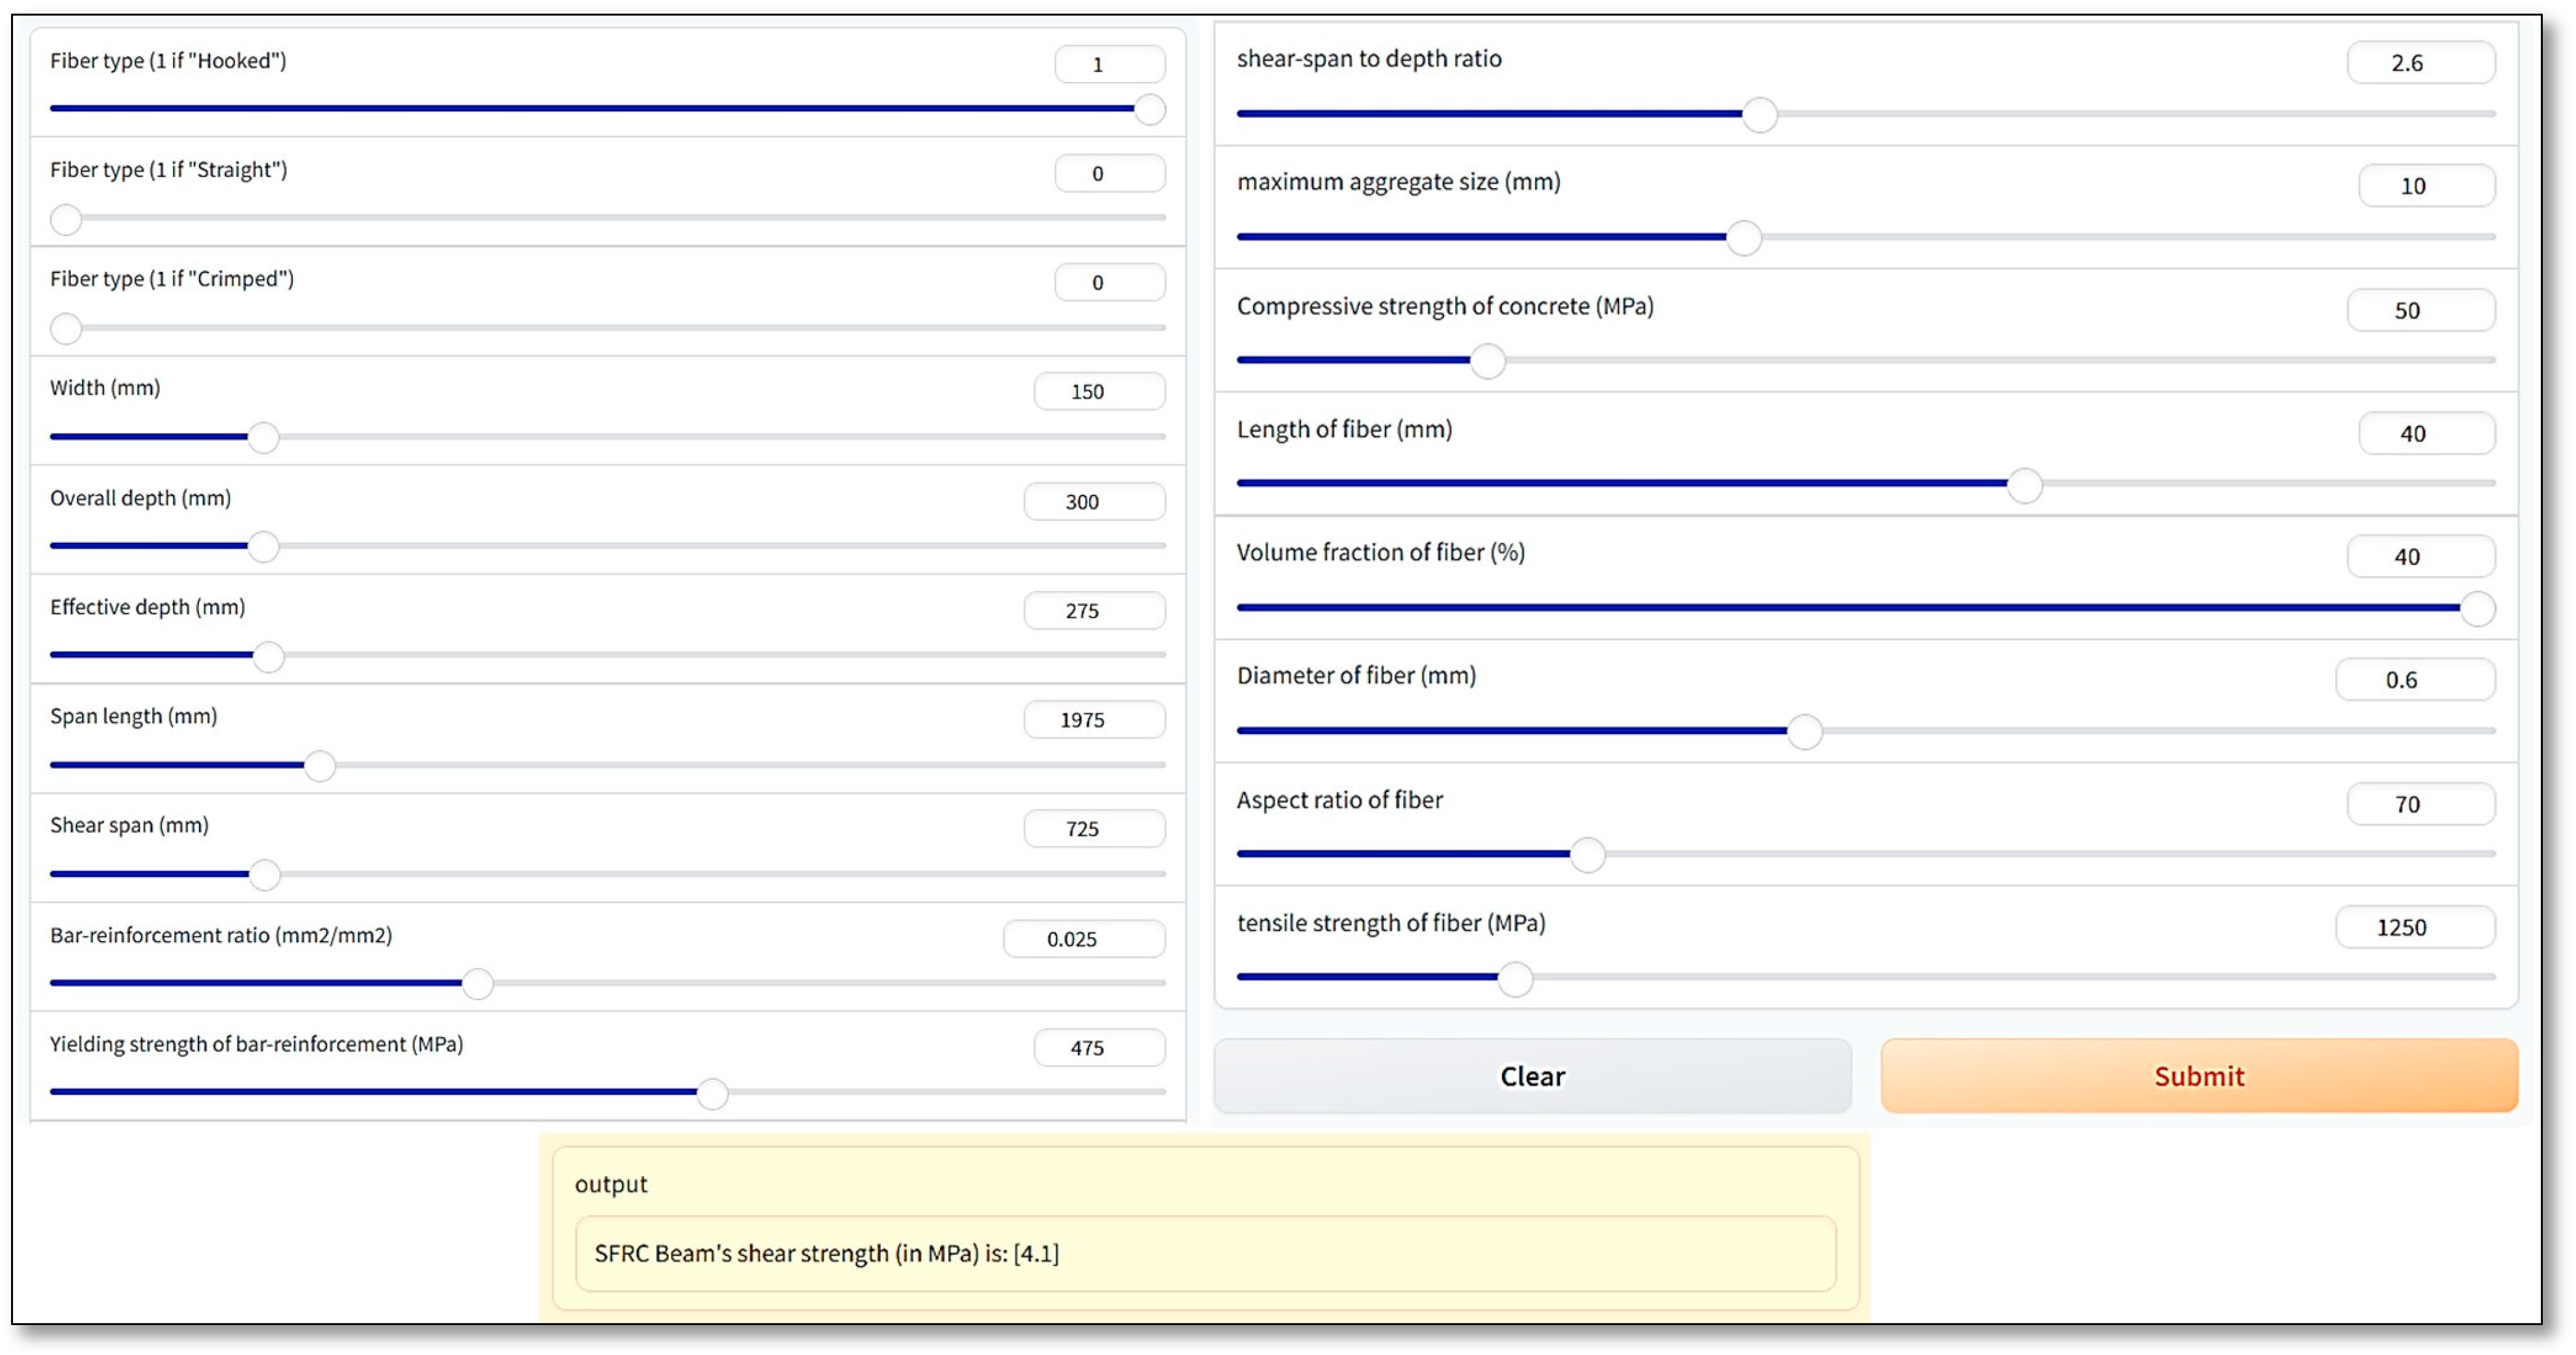This screenshot has width=2576, height=1355.
Task: Select the Overall depth input field
Action: 1093,502
